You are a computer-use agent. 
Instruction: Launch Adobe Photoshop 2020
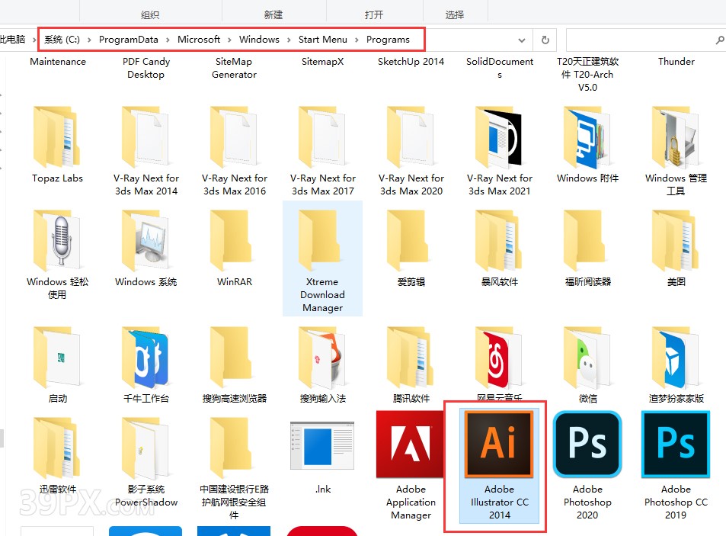click(x=587, y=445)
